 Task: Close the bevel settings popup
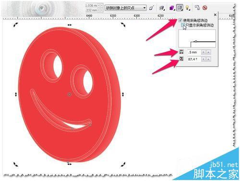coord(215,15)
